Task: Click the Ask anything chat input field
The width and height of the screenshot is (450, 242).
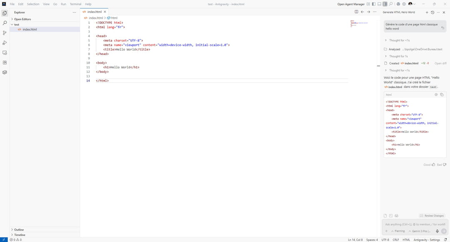Action: (x=415, y=224)
